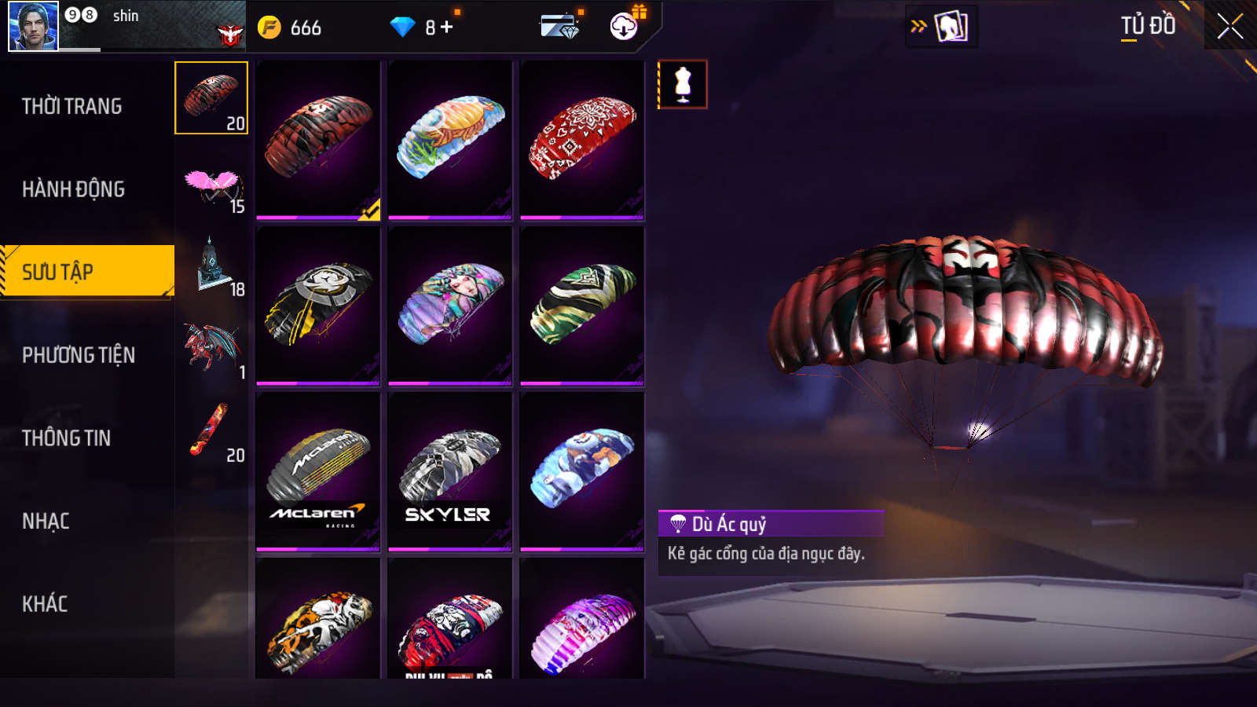Click the TỦ ĐỒ title button
This screenshot has height=707, width=1257.
pyautogui.click(x=1148, y=26)
